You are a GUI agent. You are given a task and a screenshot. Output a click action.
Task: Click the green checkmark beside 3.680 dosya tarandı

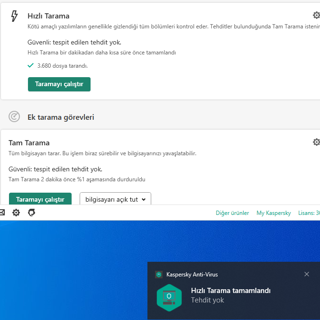coord(30,65)
